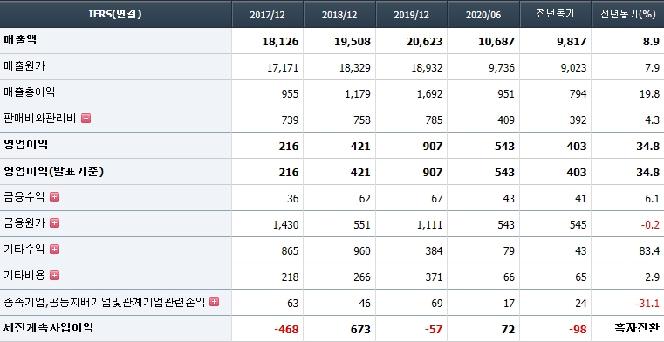Select the 2020/06 column header
664x342 pixels.
(483, 14)
